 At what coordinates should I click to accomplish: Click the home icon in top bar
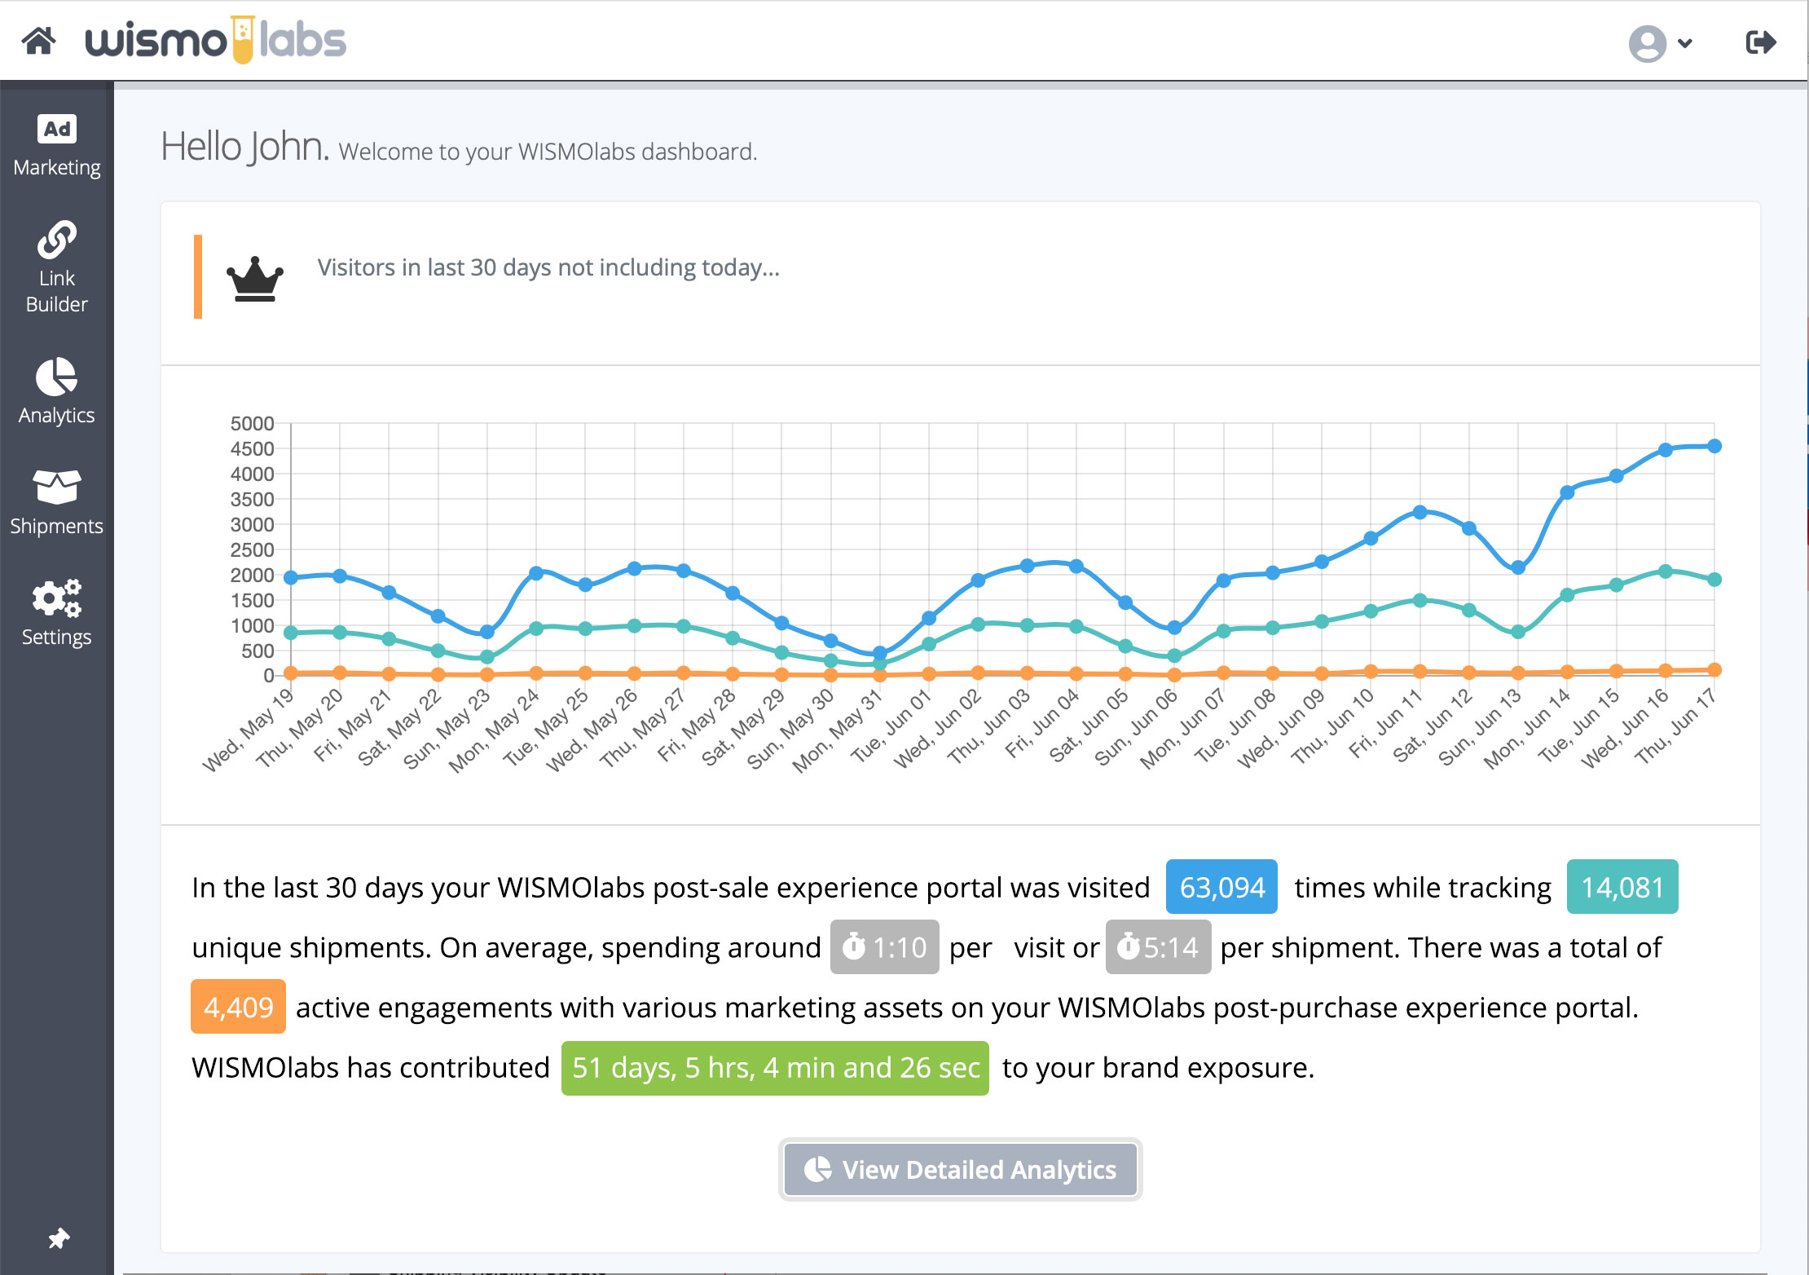[37, 37]
